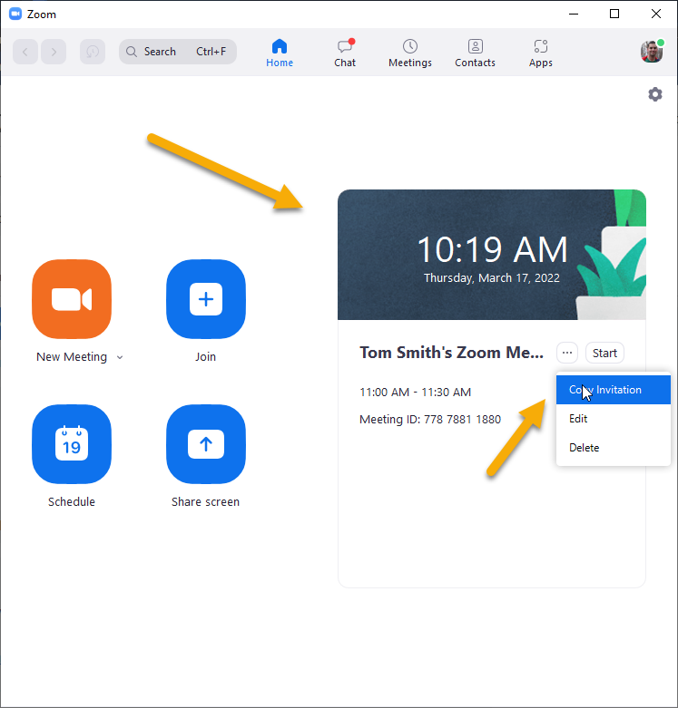Click the Tom Smith's Zoom Me... title

tap(452, 353)
